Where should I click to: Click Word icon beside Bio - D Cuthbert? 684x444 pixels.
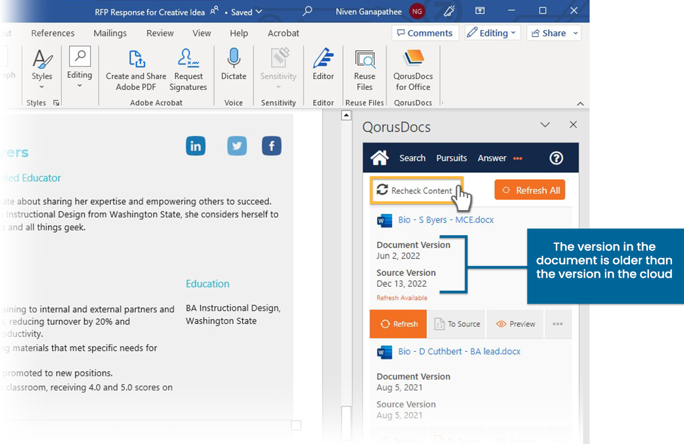click(x=385, y=352)
